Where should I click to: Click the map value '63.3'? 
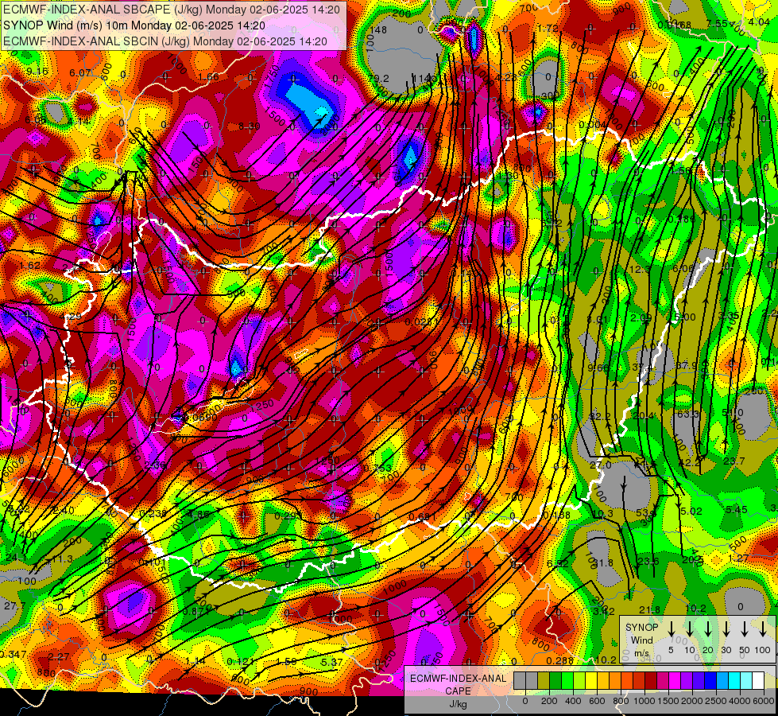tap(687, 414)
